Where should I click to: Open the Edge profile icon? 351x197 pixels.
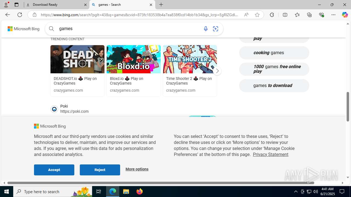click(6, 5)
